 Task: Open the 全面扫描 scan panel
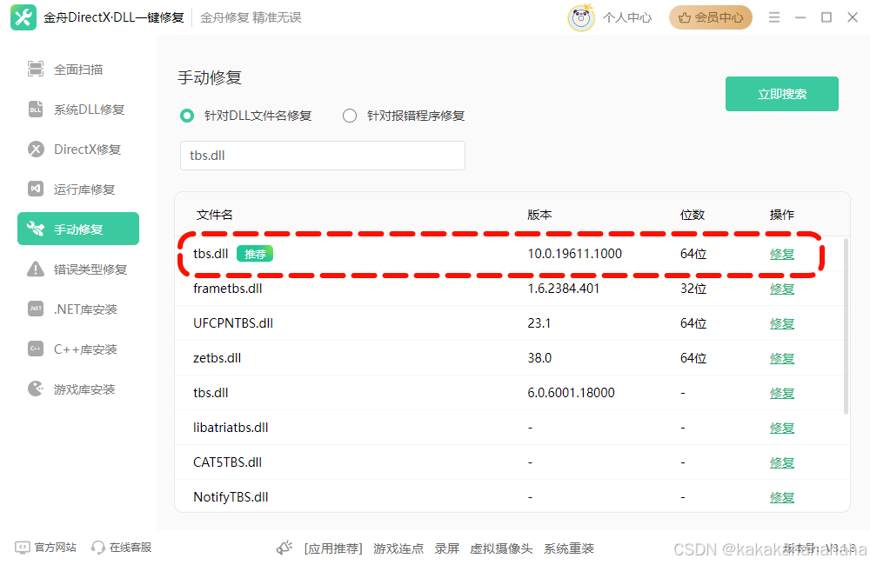pyautogui.click(x=77, y=69)
